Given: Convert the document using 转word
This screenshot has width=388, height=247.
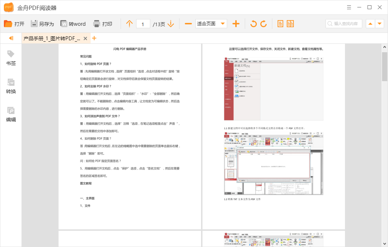Looking at the screenshot, I should tap(73, 24).
